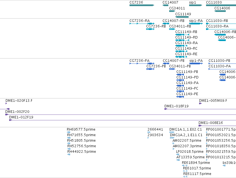Select EST RE61117.5prime
The width and height of the screenshot is (236, 178).
pos(185,177)
